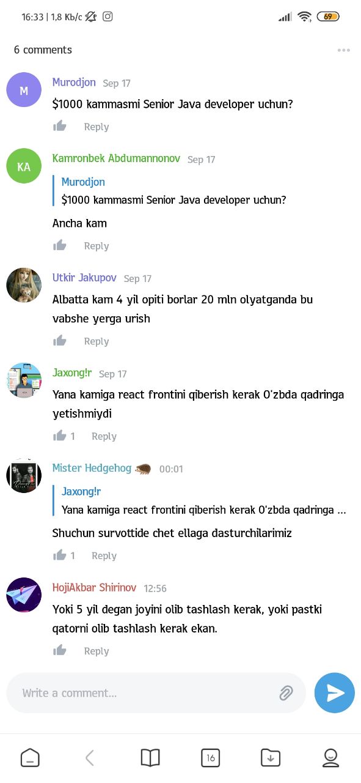Like Jaxong!r's comment via thumbs-up
361x783 pixels.
[60, 436]
